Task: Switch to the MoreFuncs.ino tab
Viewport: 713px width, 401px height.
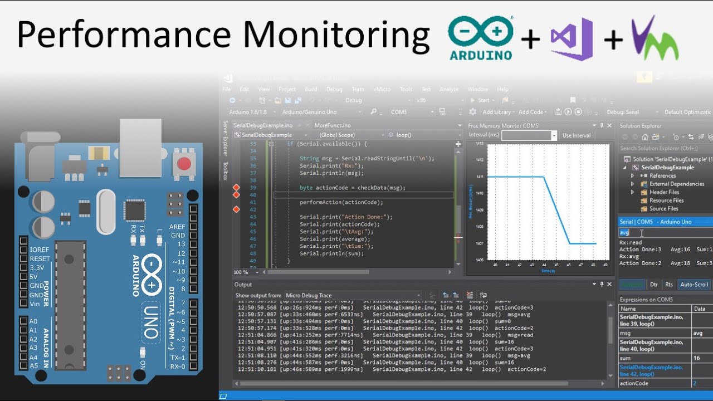Action: click(333, 125)
